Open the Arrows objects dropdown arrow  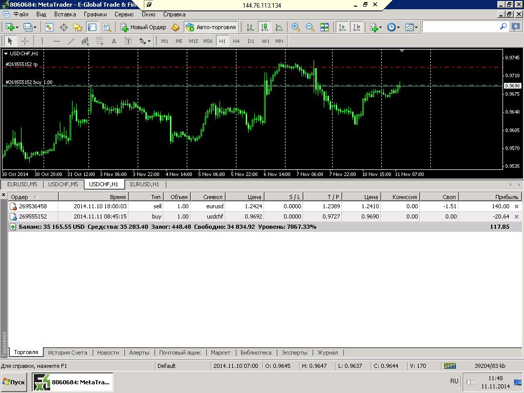[149, 41]
